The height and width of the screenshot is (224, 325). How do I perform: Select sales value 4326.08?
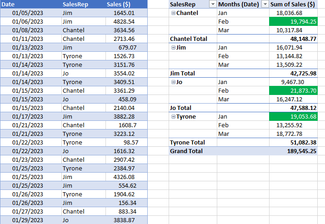point(126,177)
